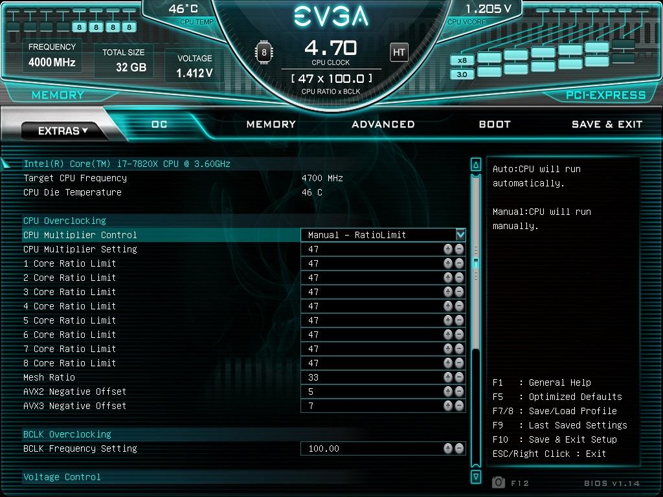Go to the BOOT tab

495,124
